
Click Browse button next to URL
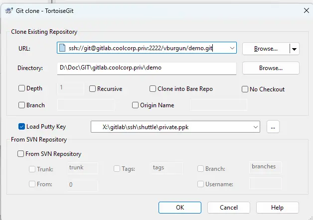click(x=266, y=49)
